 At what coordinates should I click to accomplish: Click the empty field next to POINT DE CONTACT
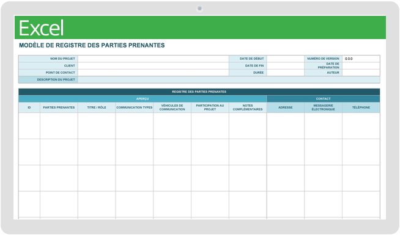tap(154, 73)
